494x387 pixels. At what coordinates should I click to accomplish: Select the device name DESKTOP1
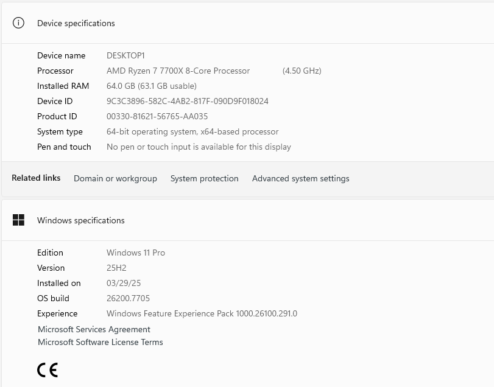point(125,55)
